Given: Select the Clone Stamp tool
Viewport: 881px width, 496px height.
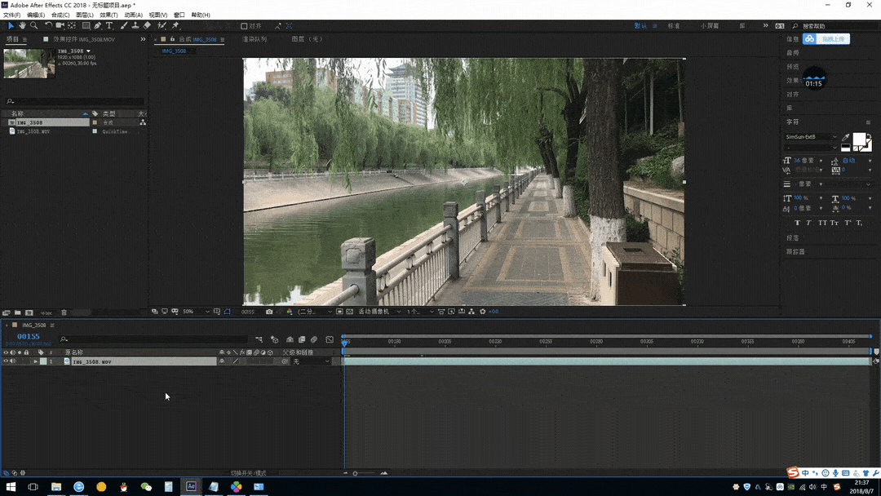Looking at the screenshot, I should click(x=135, y=26).
